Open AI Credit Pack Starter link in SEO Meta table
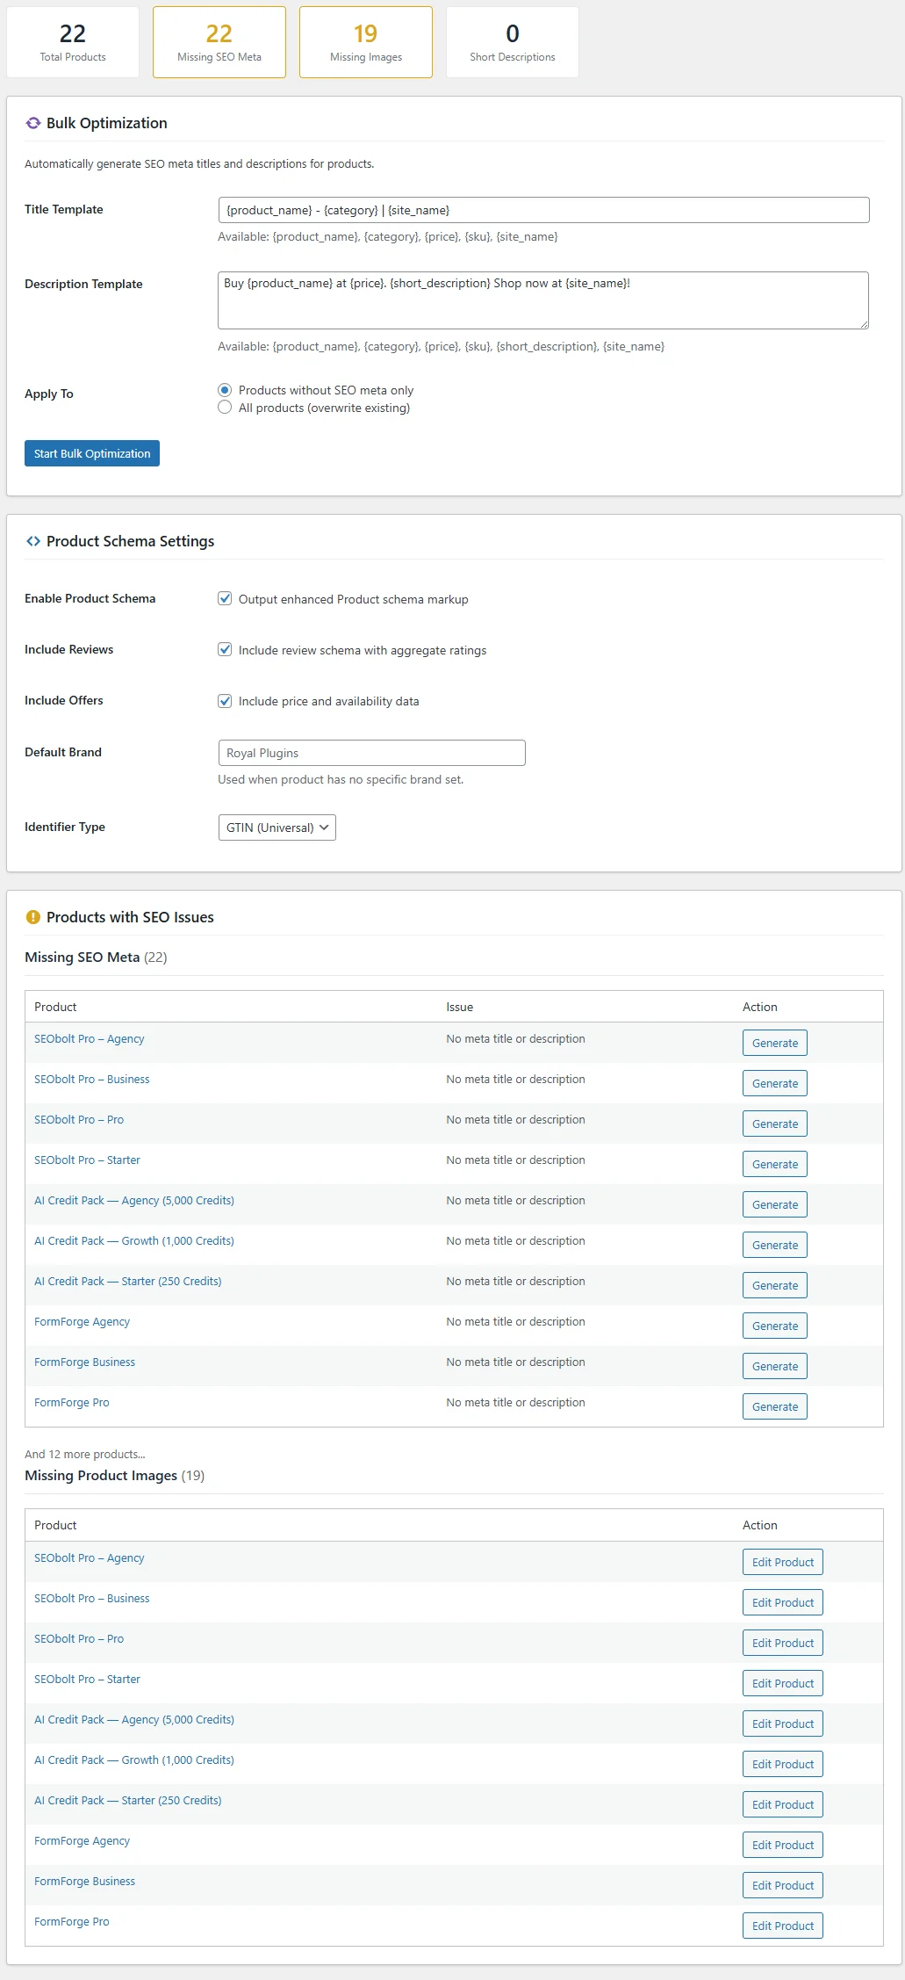 point(128,1281)
